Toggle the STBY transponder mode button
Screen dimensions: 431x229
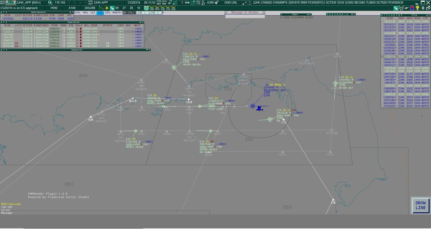198,3
